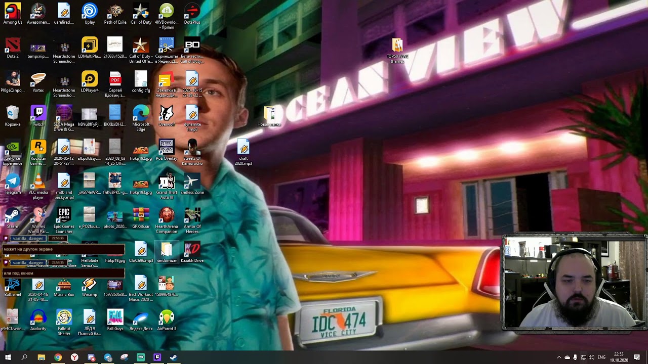This screenshot has height=364, width=648.
Task: Open the Dota 2 icon
Action: pyautogui.click(x=13, y=48)
